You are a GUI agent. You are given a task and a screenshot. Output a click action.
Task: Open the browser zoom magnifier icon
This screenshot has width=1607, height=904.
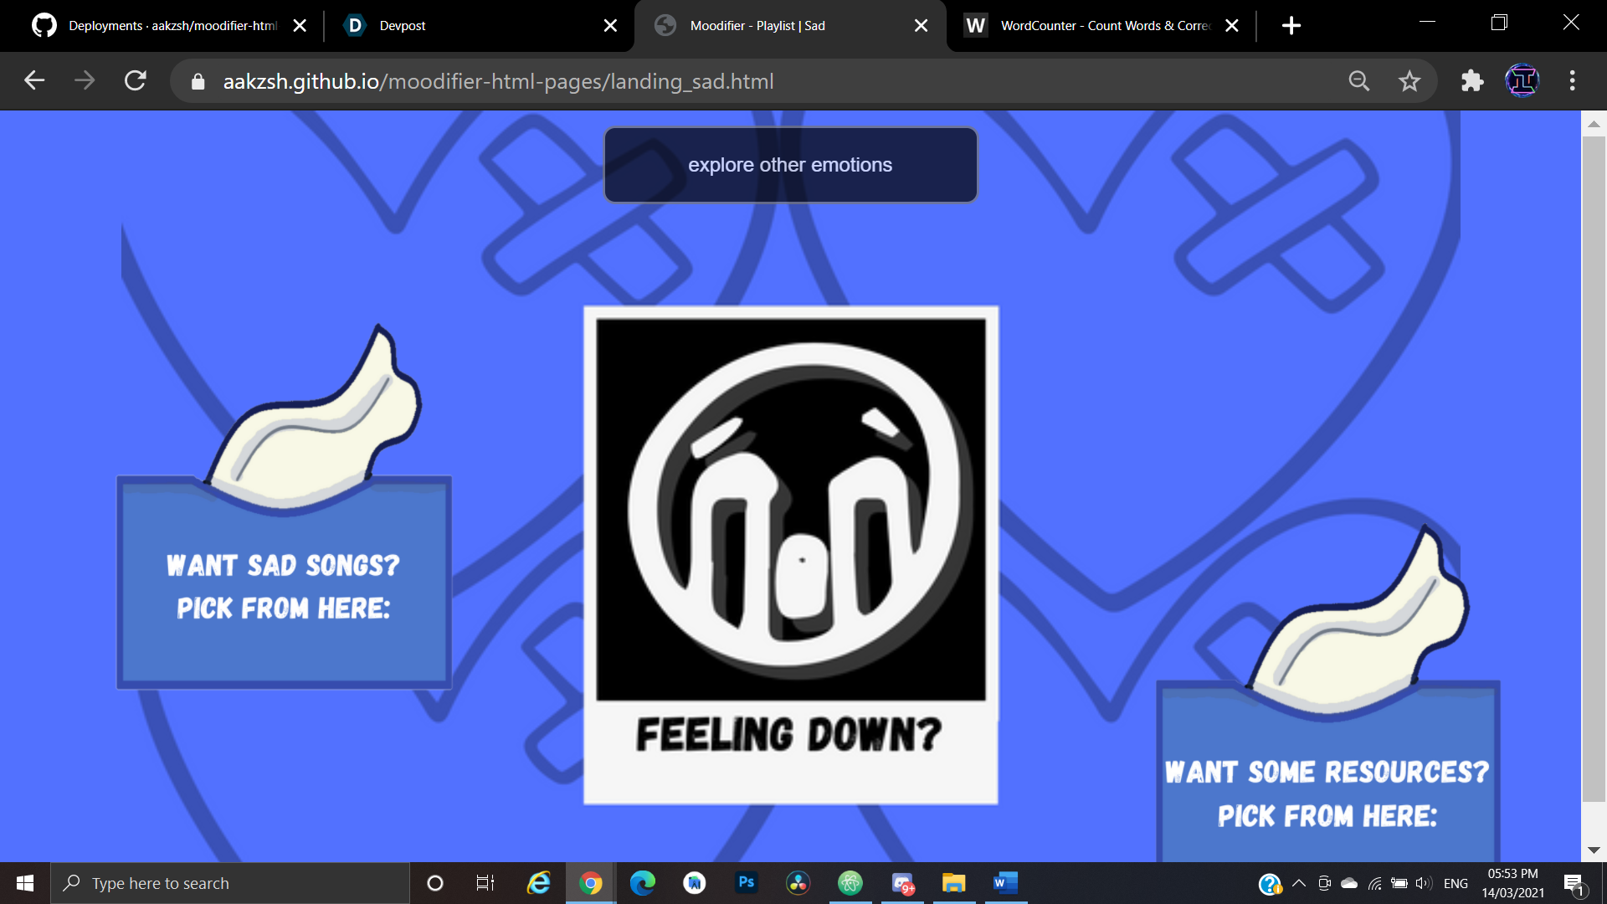[1359, 81]
